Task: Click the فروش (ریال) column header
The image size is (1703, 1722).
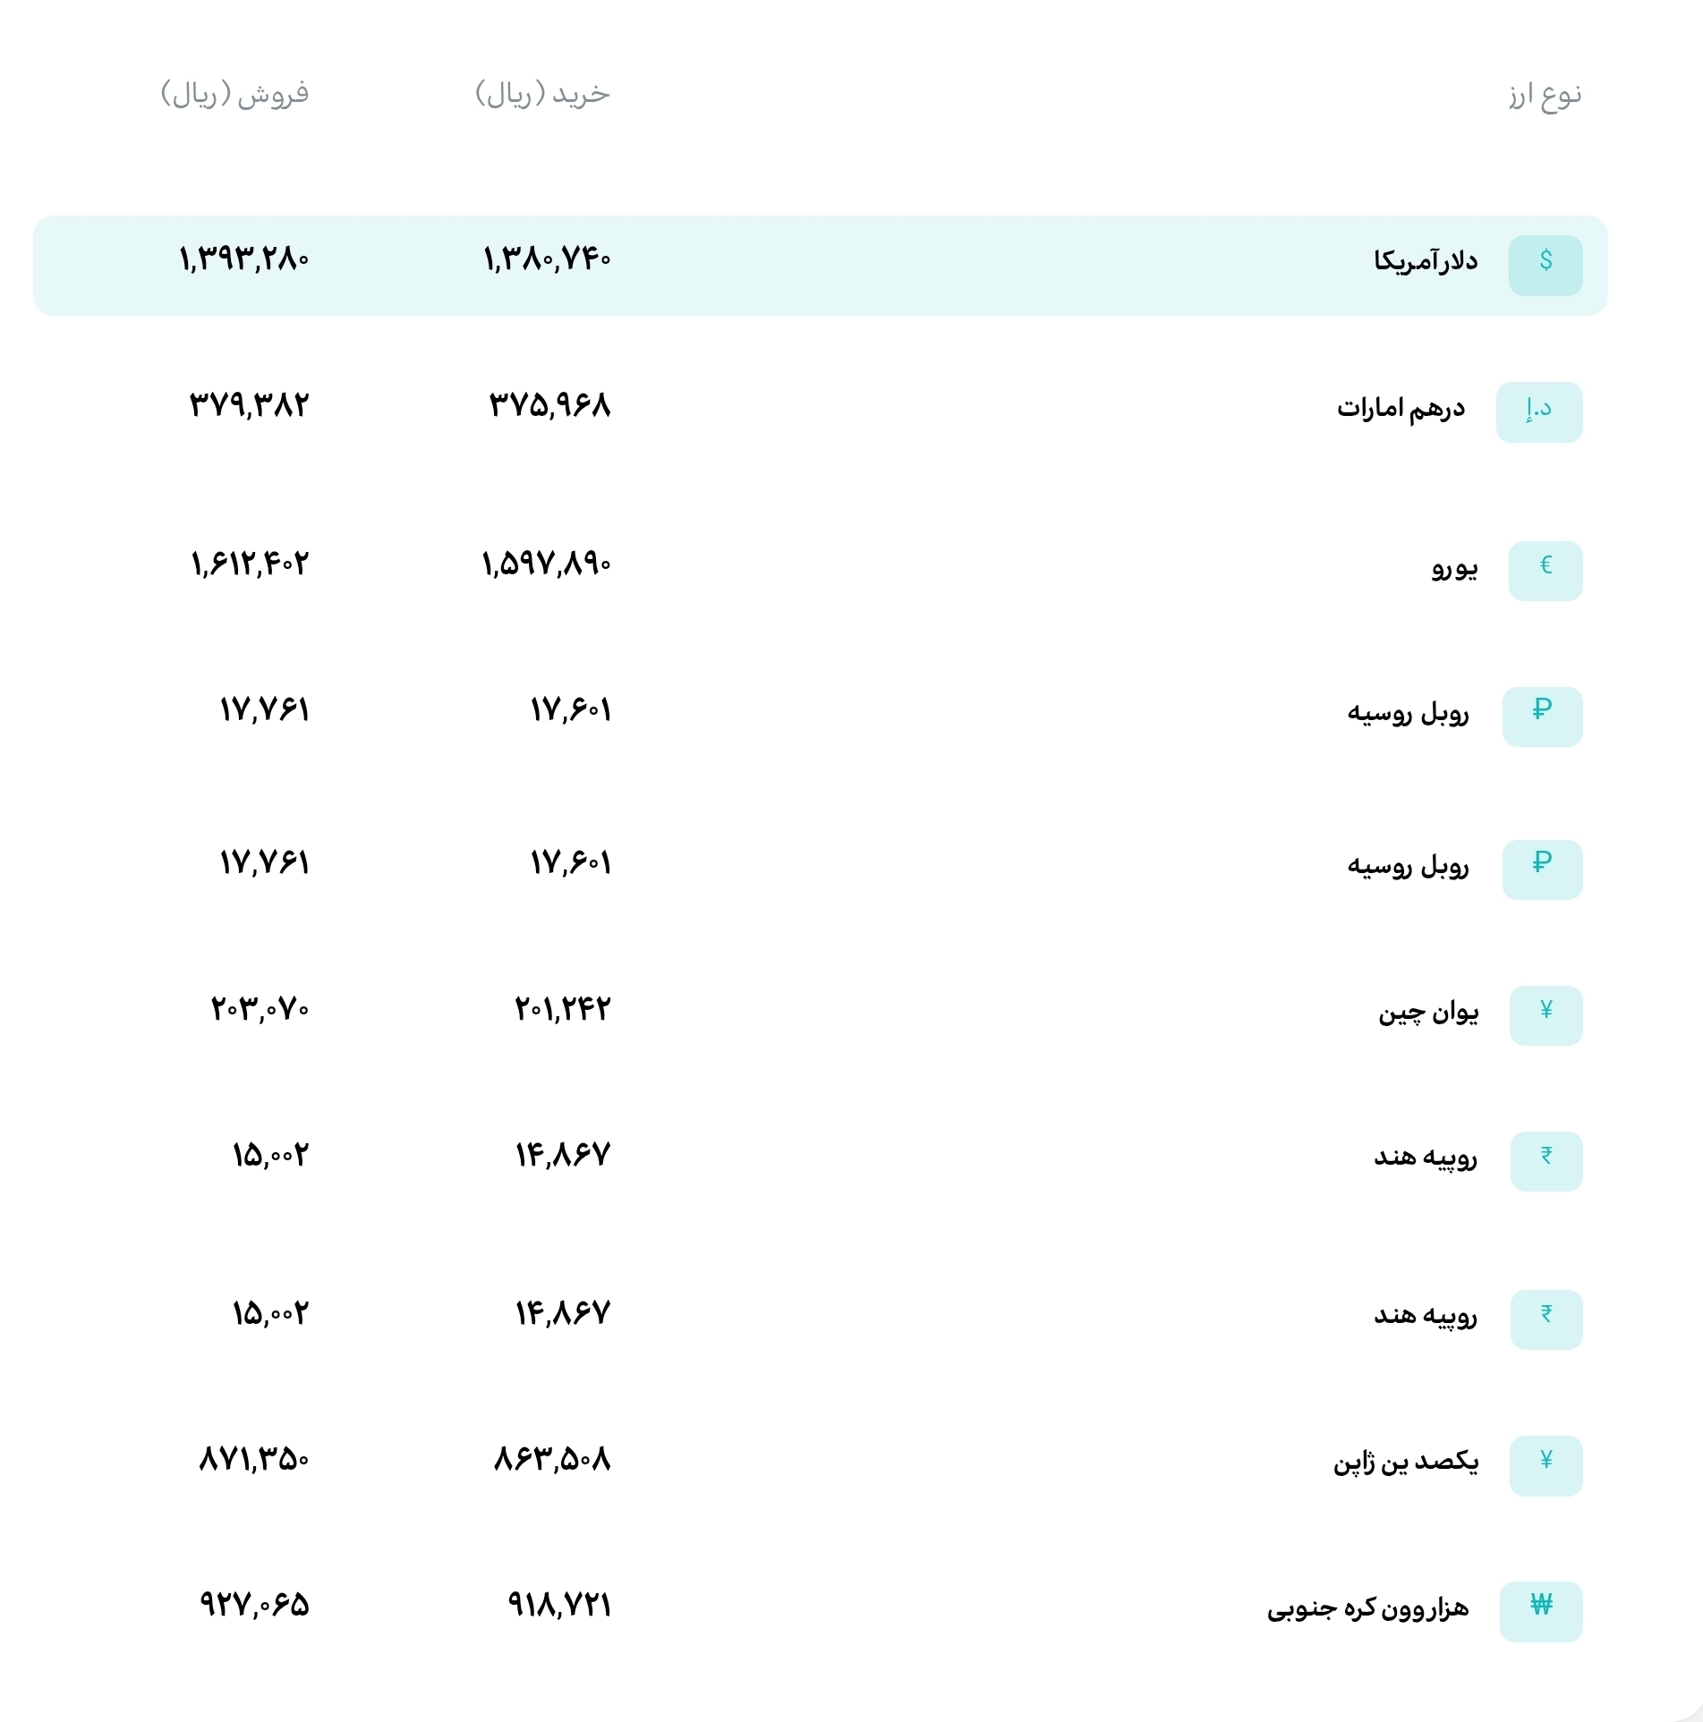Action: point(234,94)
